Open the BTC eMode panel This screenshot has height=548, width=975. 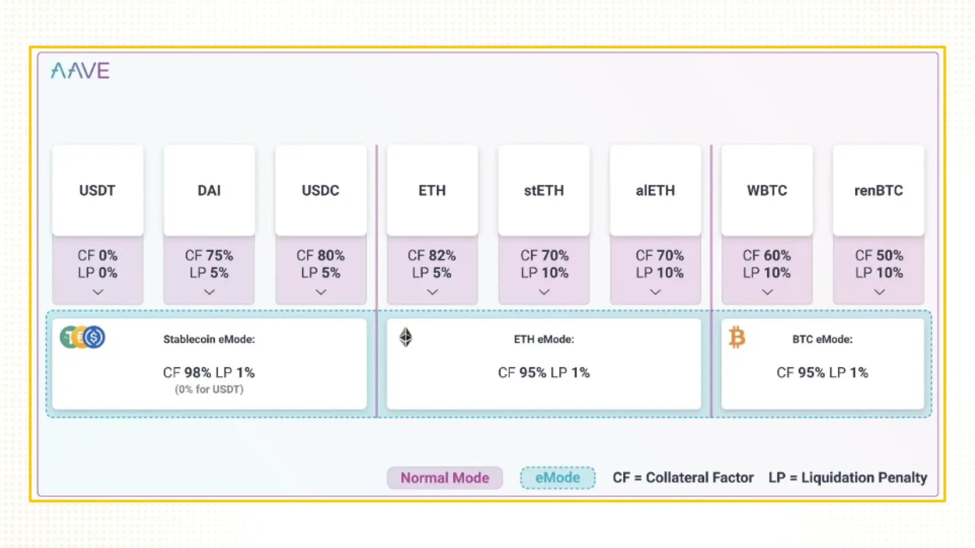[822, 364]
